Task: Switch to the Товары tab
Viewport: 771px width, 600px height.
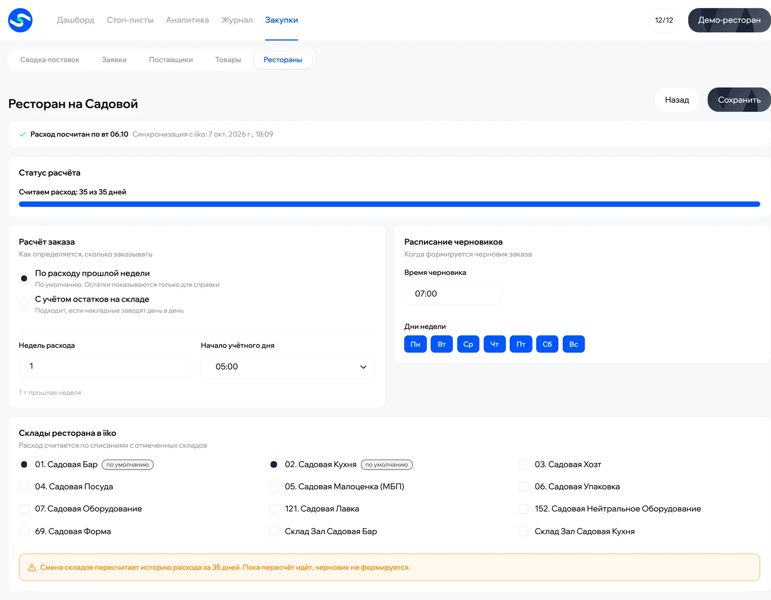Action: click(228, 60)
